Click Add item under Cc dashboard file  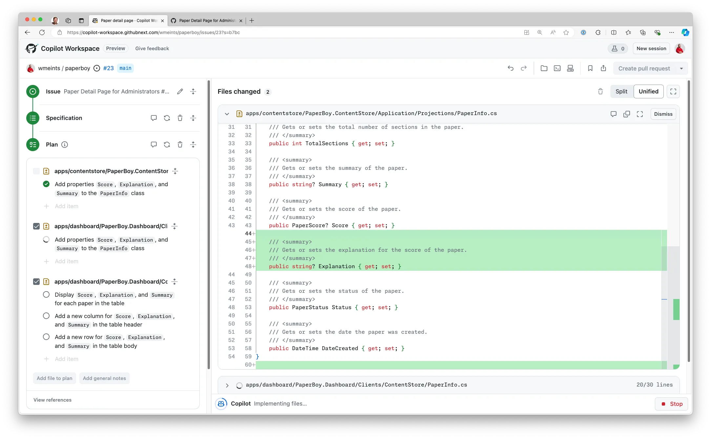[x=67, y=359]
